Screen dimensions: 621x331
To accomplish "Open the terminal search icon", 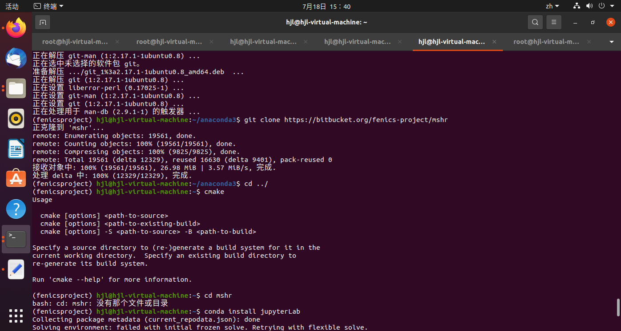I will [535, 22].
